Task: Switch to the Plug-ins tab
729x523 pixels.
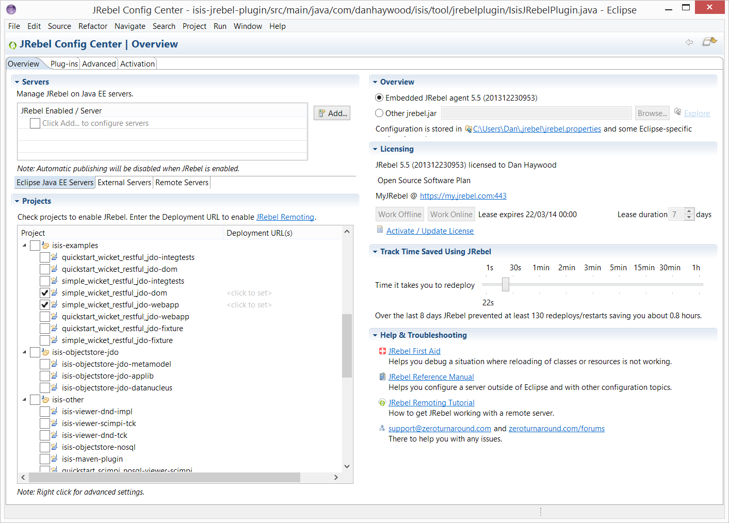Action: pos(64,64)
